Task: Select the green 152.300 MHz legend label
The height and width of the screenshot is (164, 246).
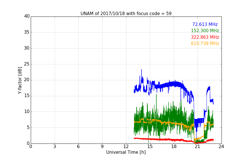Action: point(205,30)
